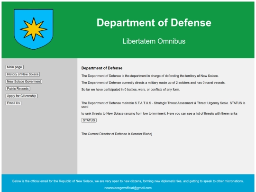The height and width of the screenshot is (192, 256).
Task: Click the New Solace shield emblem
Action: pos(34,29)
